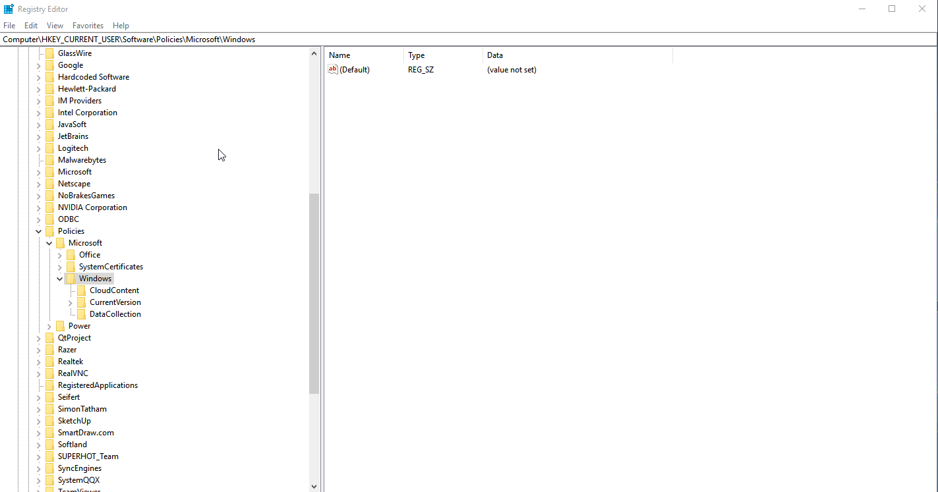Select the SUPERHOT_Team key
Image resolution: width=938 pixels, height=492 pixels.
[x=88, y=456]
